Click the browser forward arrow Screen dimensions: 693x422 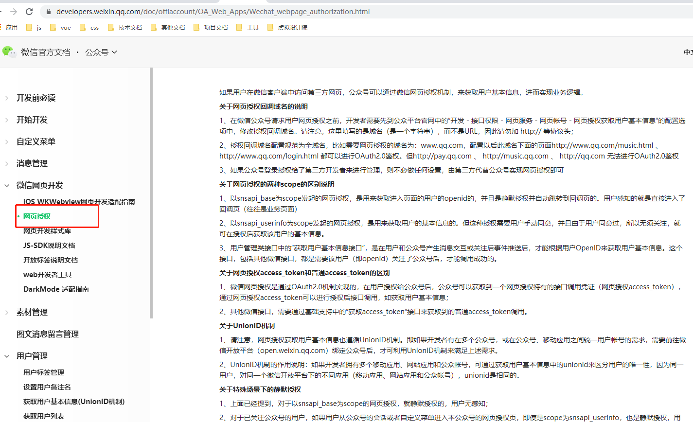pyautogui.click(x=14, y=11)
